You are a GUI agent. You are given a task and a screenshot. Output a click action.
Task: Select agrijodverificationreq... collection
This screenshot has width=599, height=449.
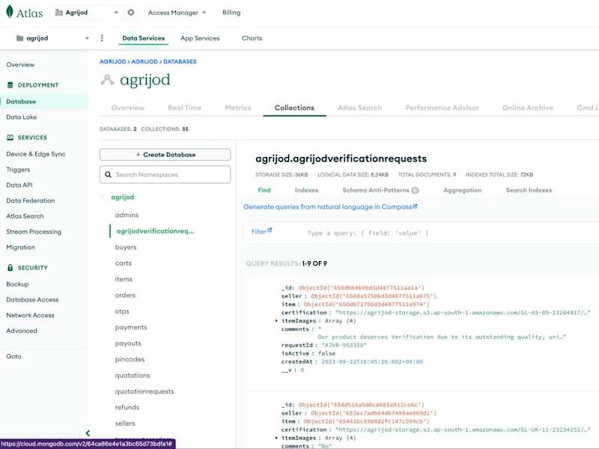pos(155,231)
